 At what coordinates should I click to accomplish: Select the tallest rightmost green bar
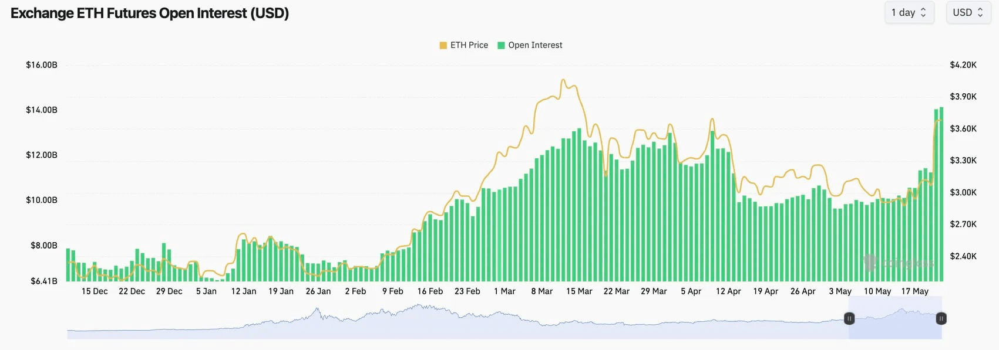941,193
